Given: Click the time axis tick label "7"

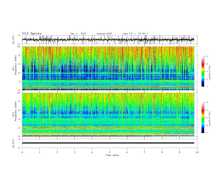Looking at the screenshot, I should 145,152.
